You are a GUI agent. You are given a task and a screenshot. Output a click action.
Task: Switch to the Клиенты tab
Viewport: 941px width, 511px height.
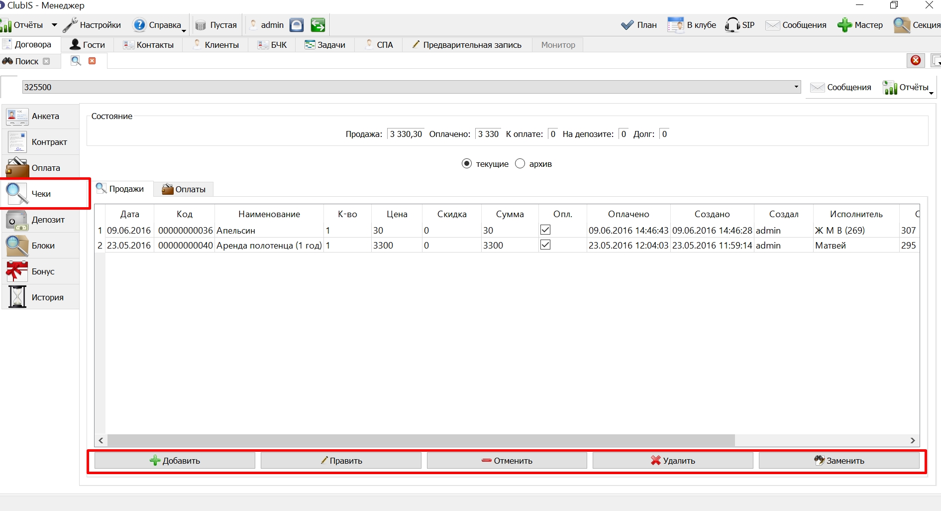coord(216,45)
